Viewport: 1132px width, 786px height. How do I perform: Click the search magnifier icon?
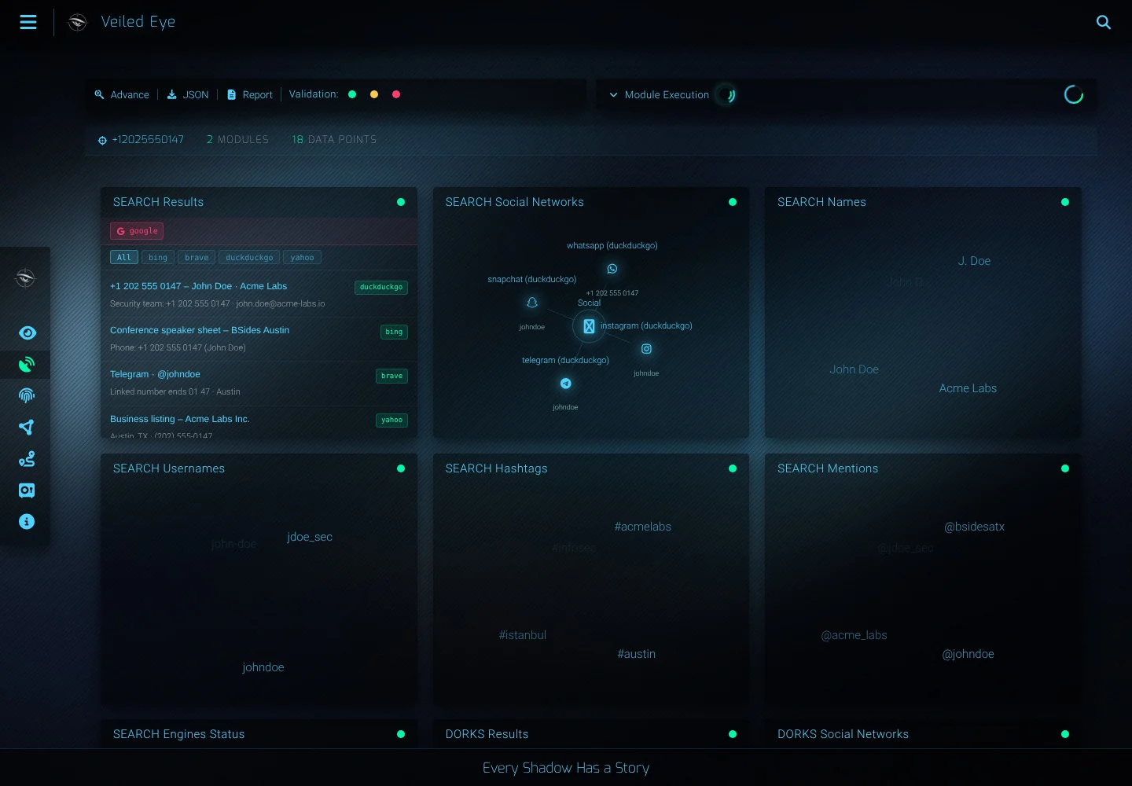pos(1104,22)
